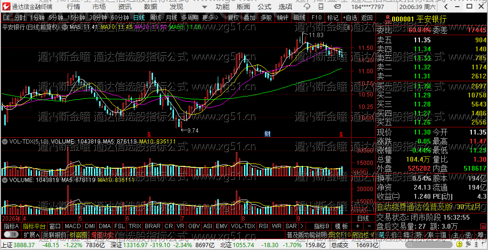Click the 上证 3888.37 index in status bar

(x=19, y=245)
